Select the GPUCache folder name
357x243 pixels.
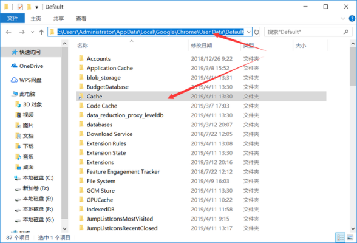100,200
